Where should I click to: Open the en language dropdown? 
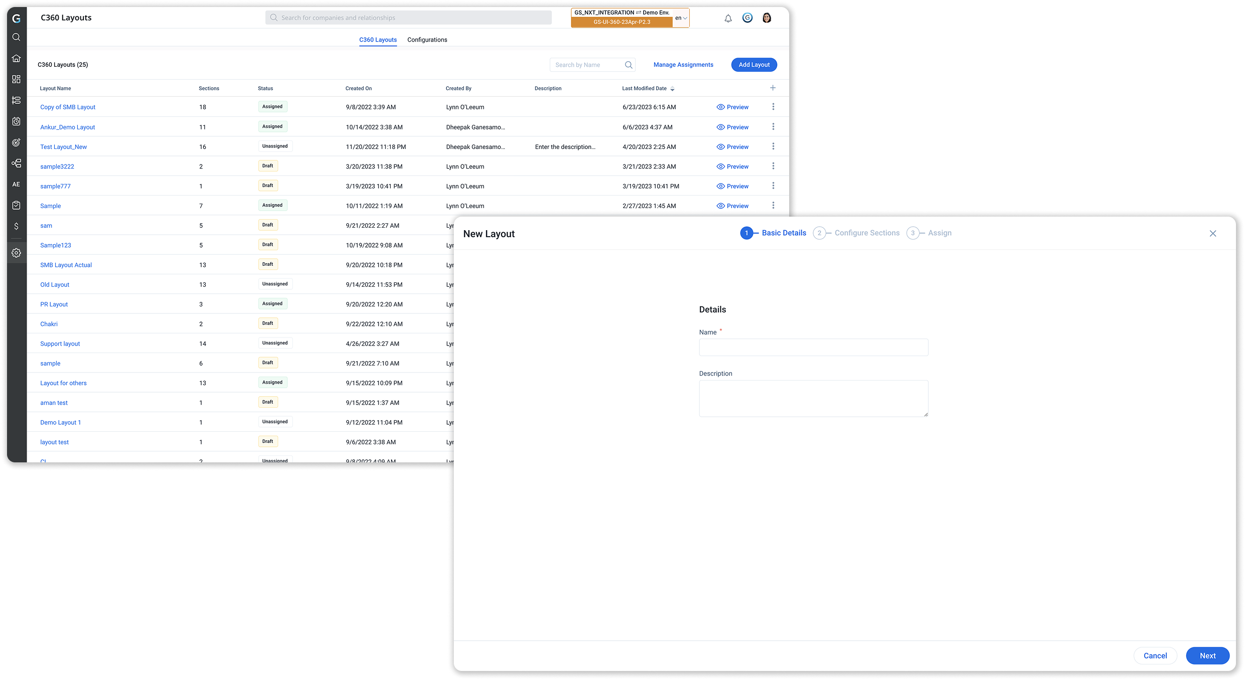(681, 18)
